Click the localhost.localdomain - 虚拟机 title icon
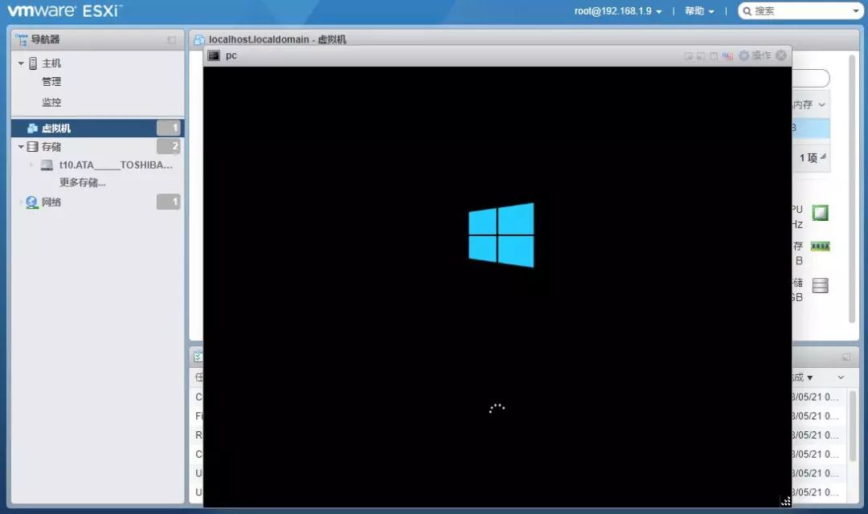Screen dimensions: 868x514 point(199,40)
